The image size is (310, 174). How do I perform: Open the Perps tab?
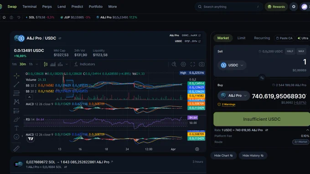(x=47, y=7)
